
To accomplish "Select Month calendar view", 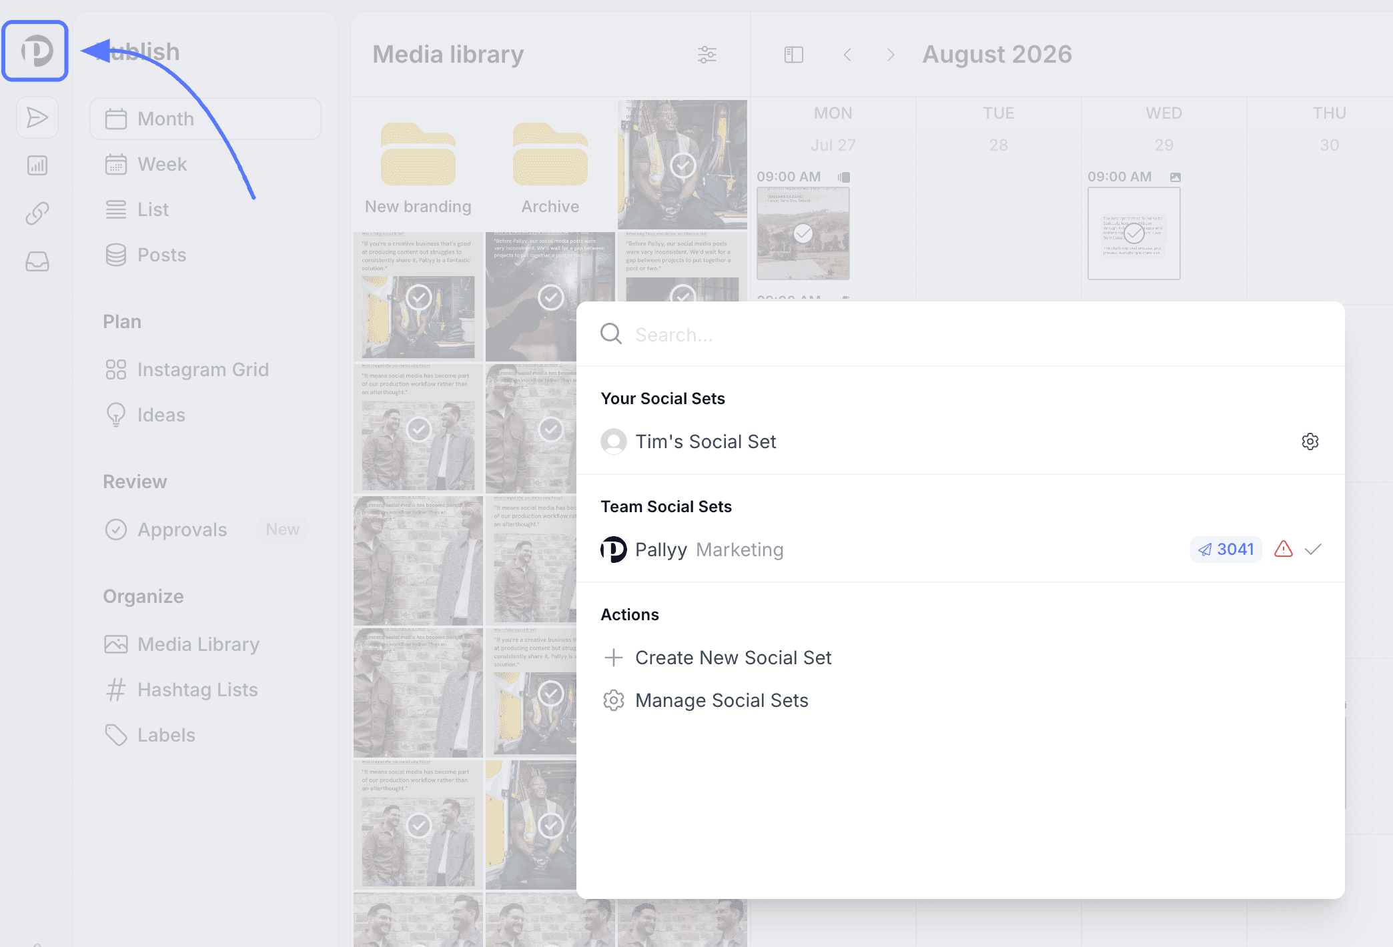I will [205, 119].
